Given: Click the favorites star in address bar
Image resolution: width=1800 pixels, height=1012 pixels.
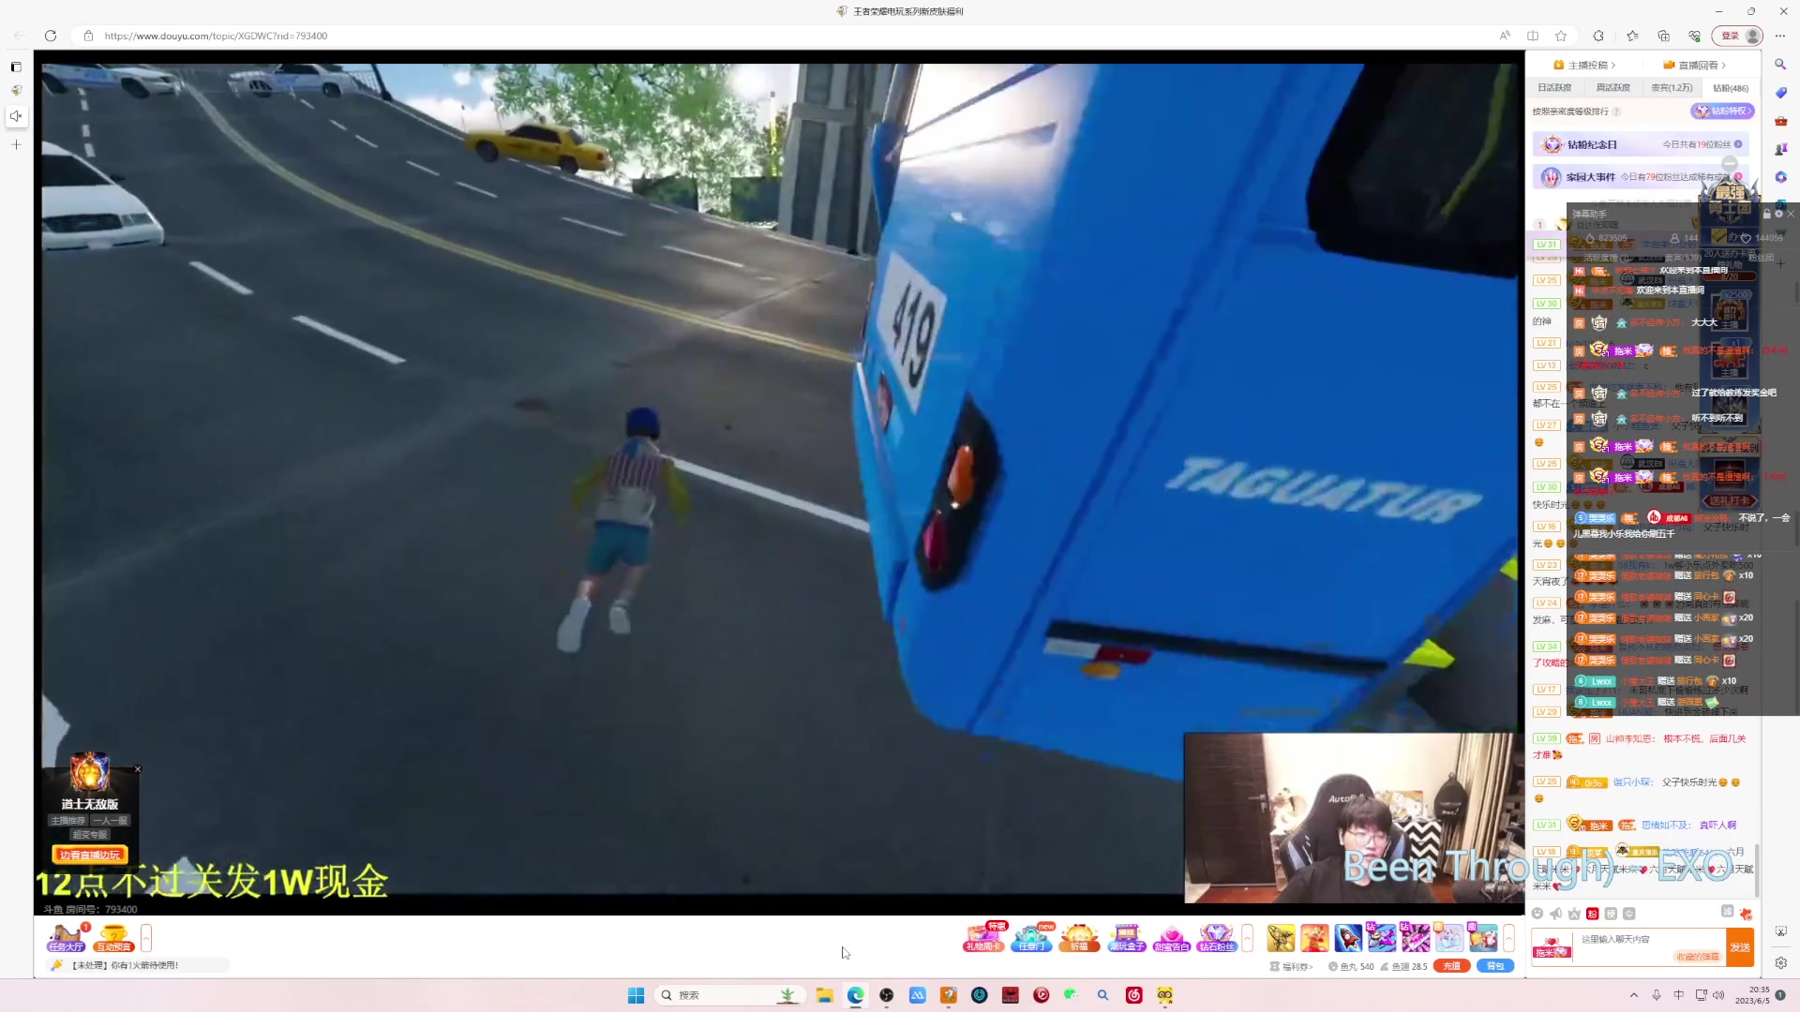Looking at the screenshot, I should coord(1561,36).
